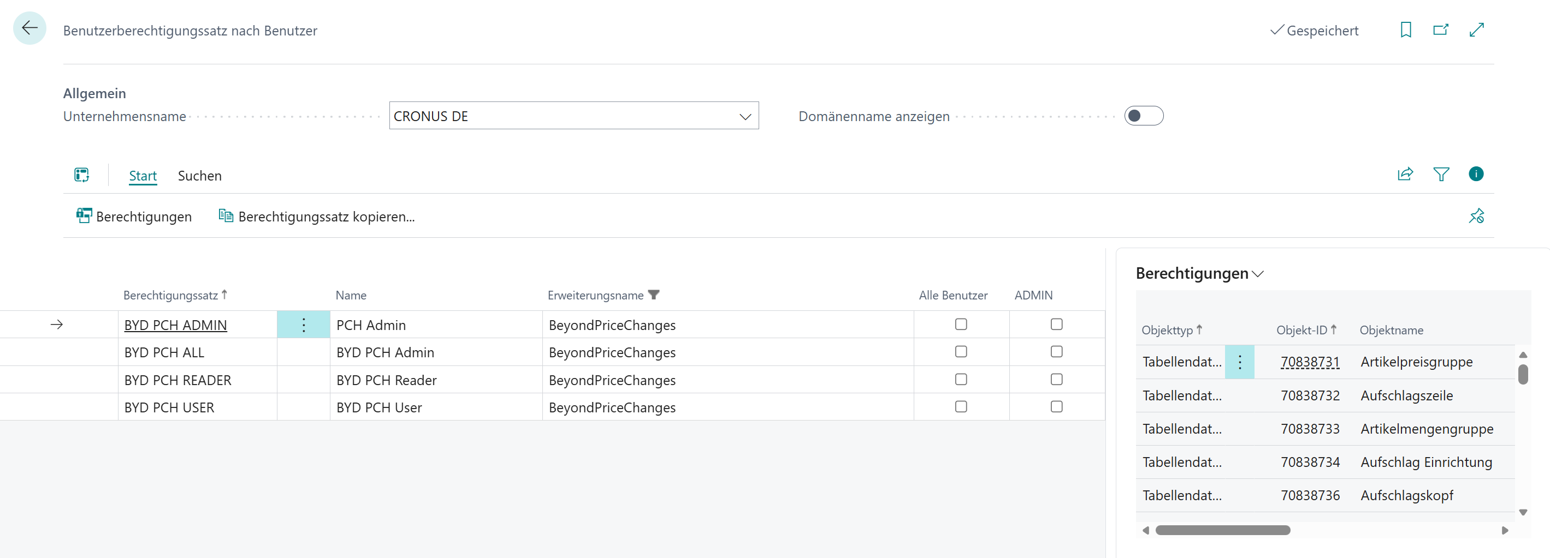Click the share icon

[x=1405, y=174]
